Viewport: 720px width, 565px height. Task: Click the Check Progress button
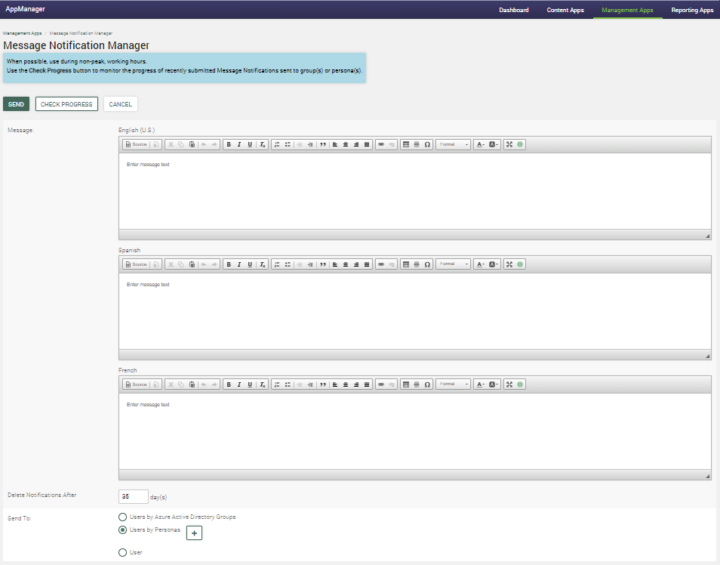(x=66, y=104)
